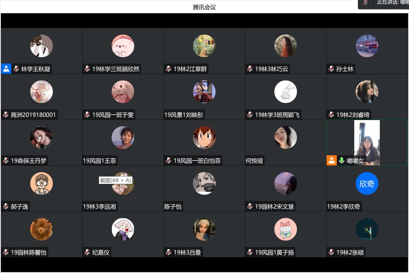Viewport: 409px width, 273px height.
Task: Select white rabbit avatar of 19林学3班周颖飞
Action: coord(286,92)
